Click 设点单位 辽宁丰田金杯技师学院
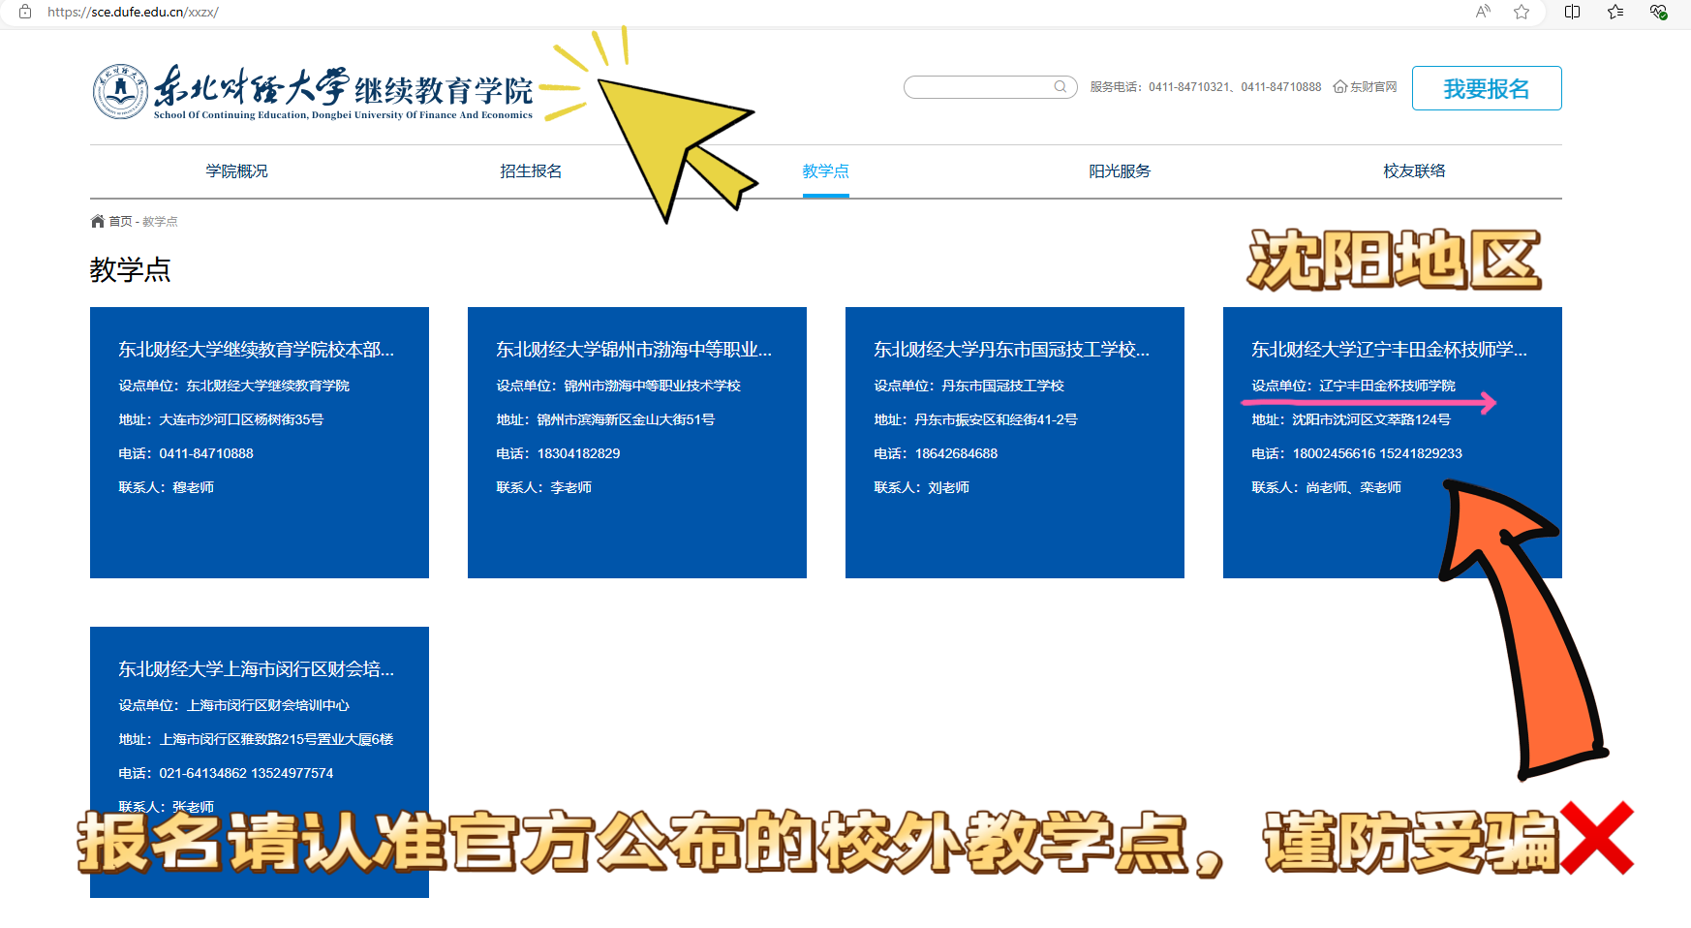Image resolution: width=1691 pixels, height=928 pixels. tap(1354, 386)
